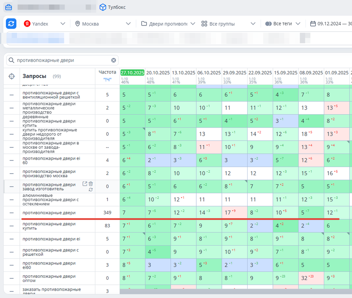Select the 29.09.2025 date column header
The image size is (352, 298).
coord(234,73)
